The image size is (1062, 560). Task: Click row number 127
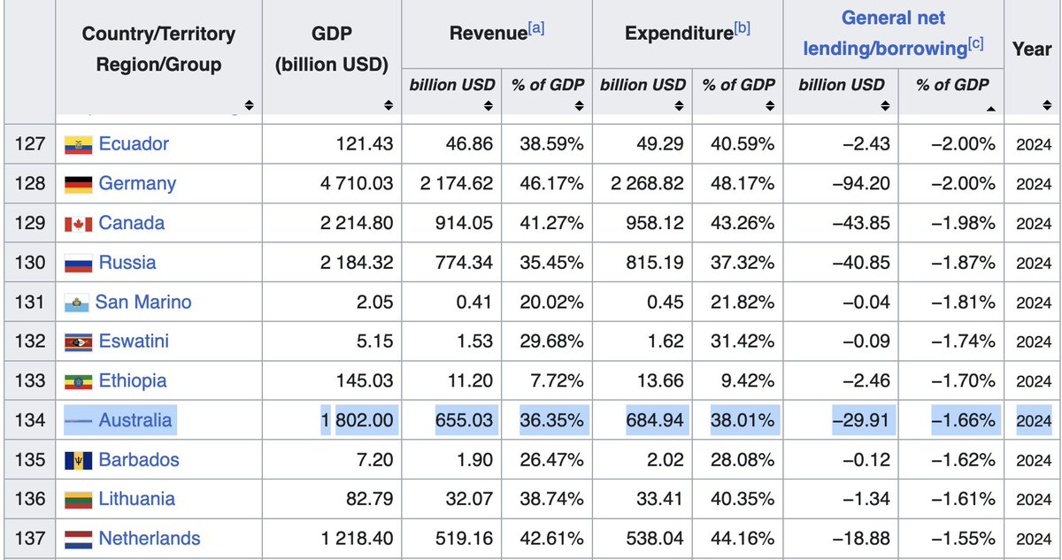[x=29, y=143]
